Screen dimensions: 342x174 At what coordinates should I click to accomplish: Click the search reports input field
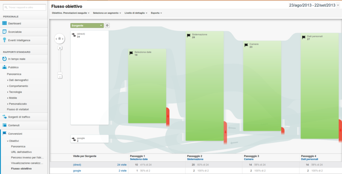point(24,8)
